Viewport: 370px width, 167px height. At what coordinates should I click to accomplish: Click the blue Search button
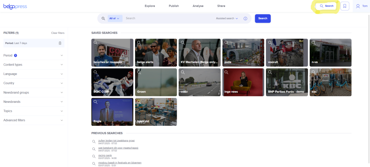(263, 18)
